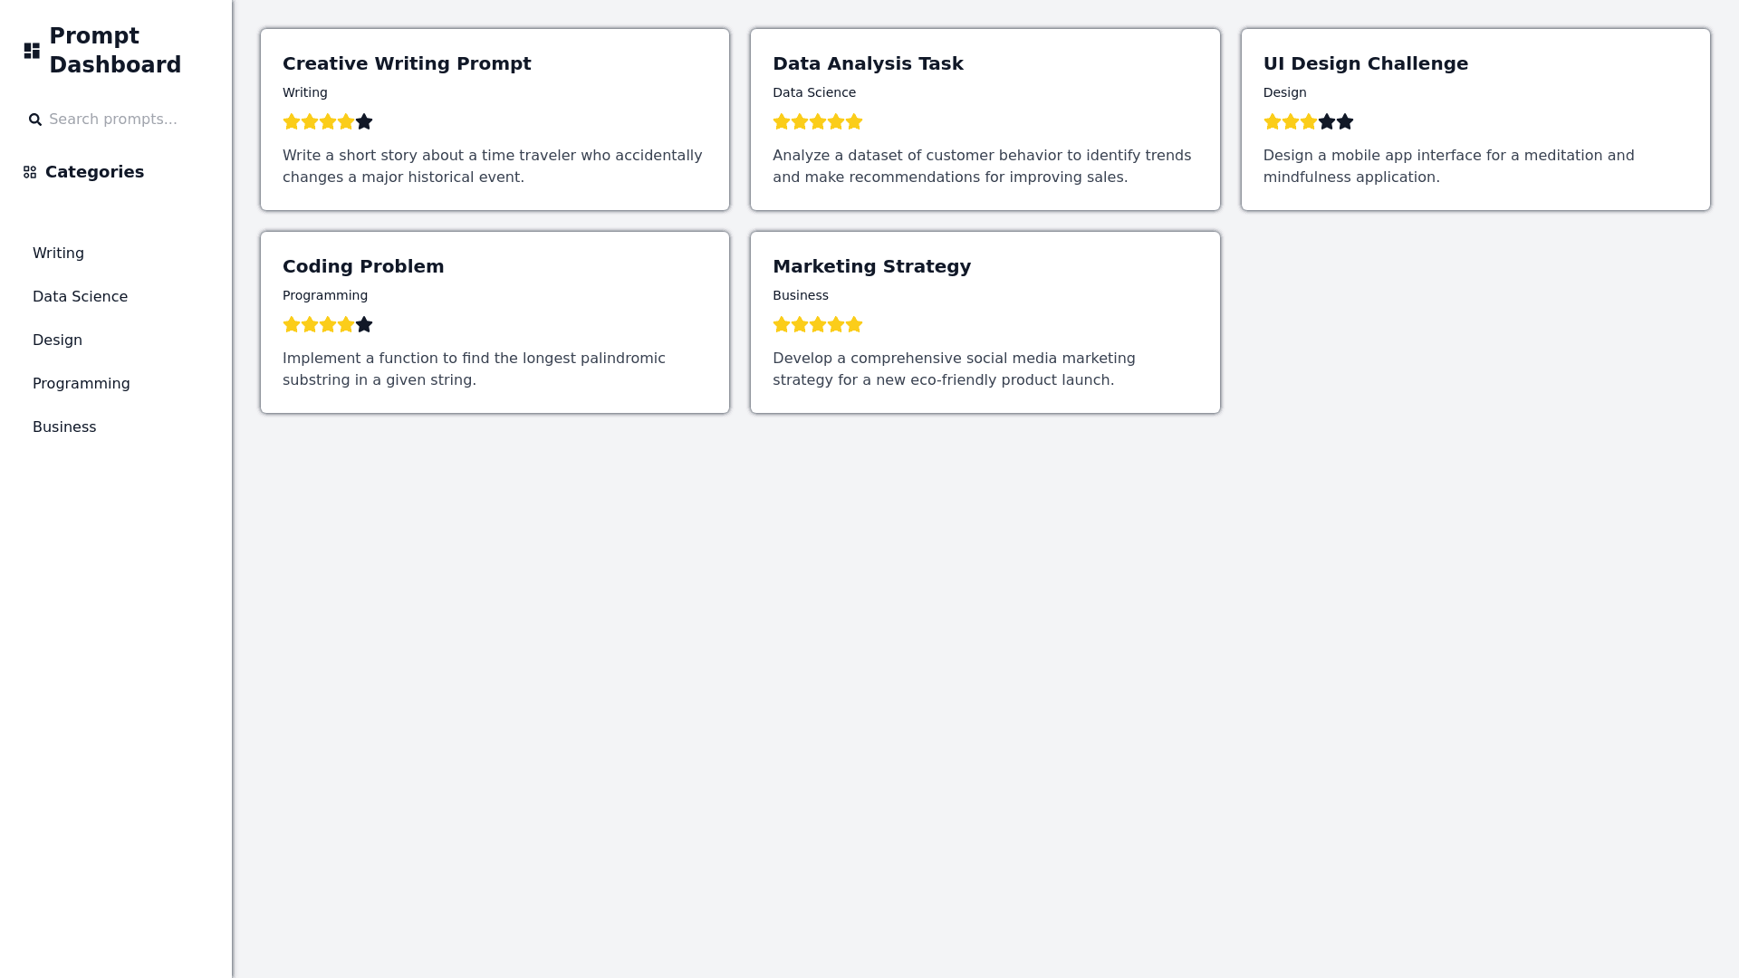Click the dashboard logo icon
Screen dimensions: 1739x978
[x=32, y=51]
